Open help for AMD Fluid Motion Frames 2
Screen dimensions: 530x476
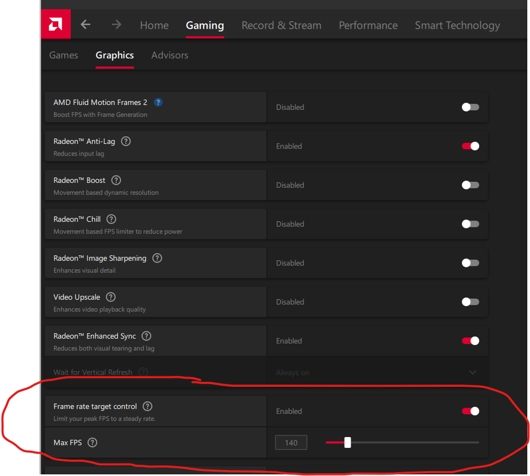(158, 102)
